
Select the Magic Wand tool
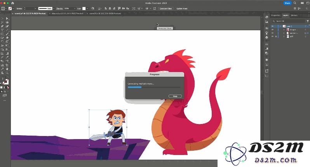point(2,22)
